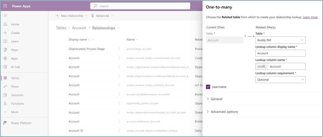Open options for msdyn_account_msdyn_iotdevice_Account row

click(119, 85)
